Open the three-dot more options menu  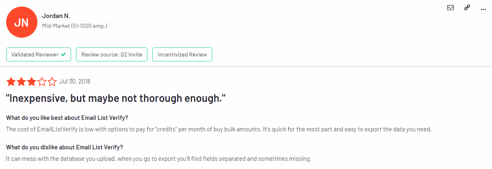tap(483, 8)
